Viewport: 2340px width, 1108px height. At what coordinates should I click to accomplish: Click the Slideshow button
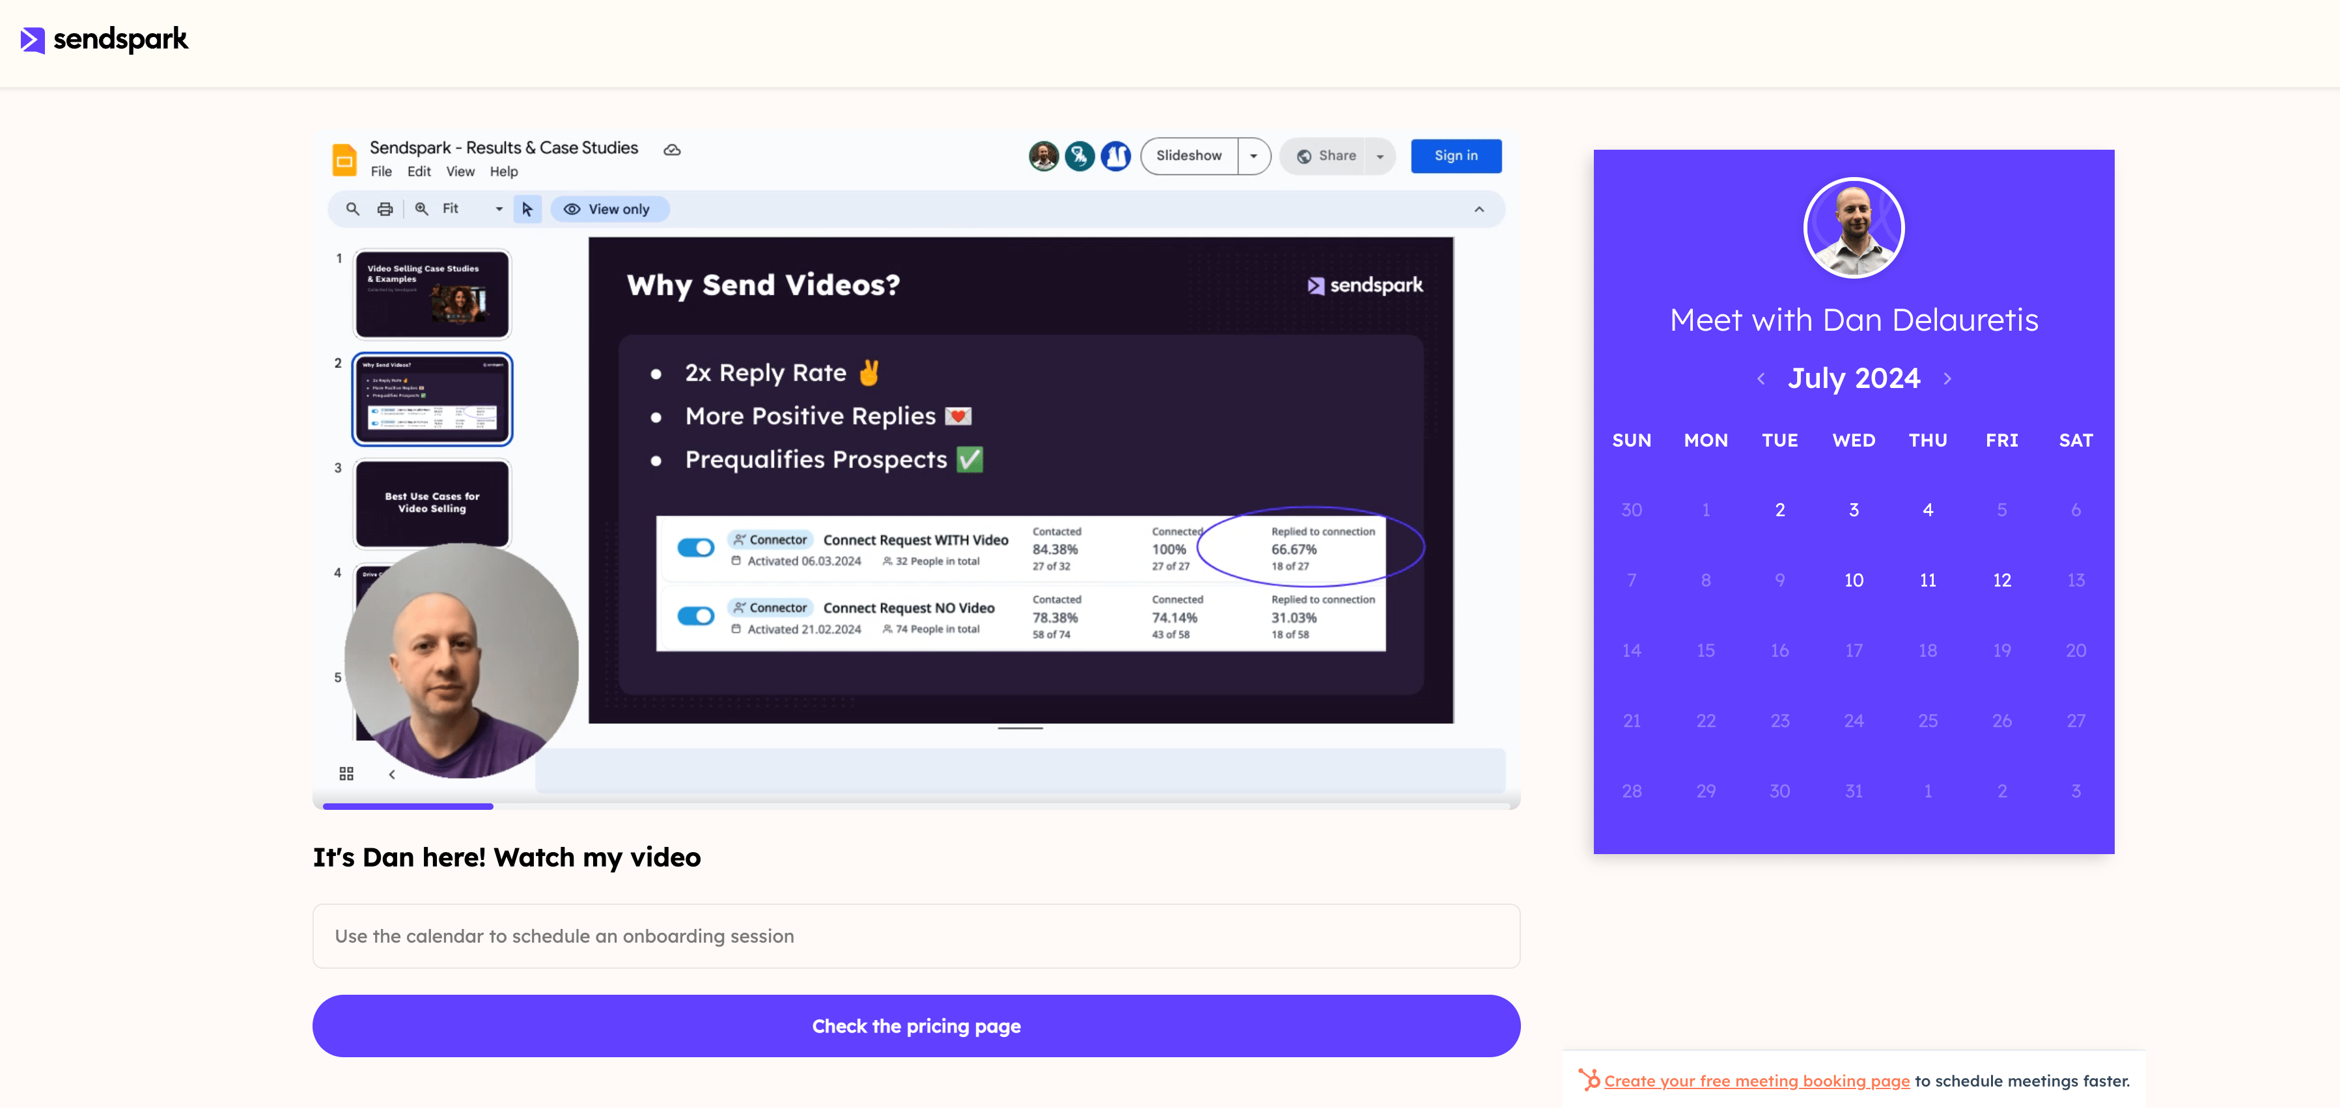tap(1189, 156)
